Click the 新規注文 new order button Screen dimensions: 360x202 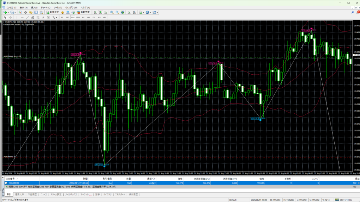pos(53,12)
